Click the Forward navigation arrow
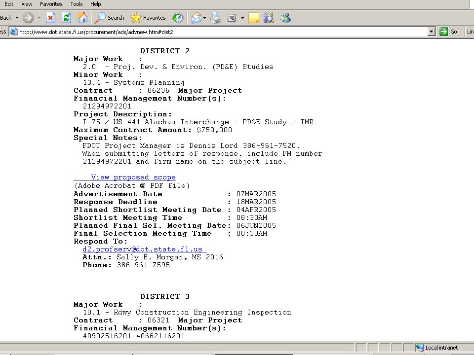This screenshot has width=474, height=355. click(x=28, y=18)
